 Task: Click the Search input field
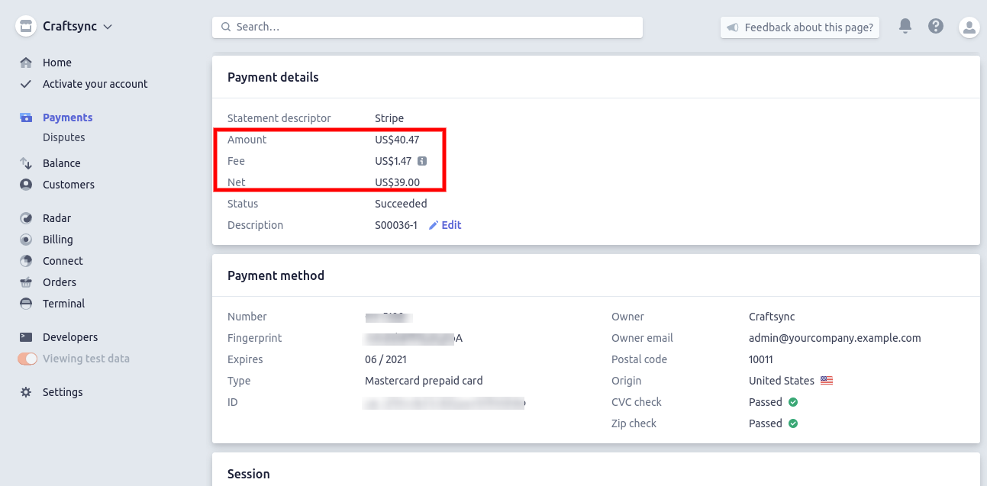427,27
